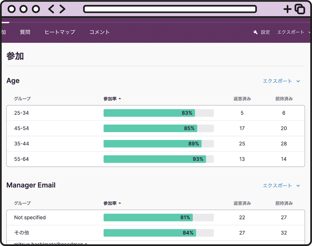
Task: Click the Not specified manager row
Action: (x=30, y=217)
